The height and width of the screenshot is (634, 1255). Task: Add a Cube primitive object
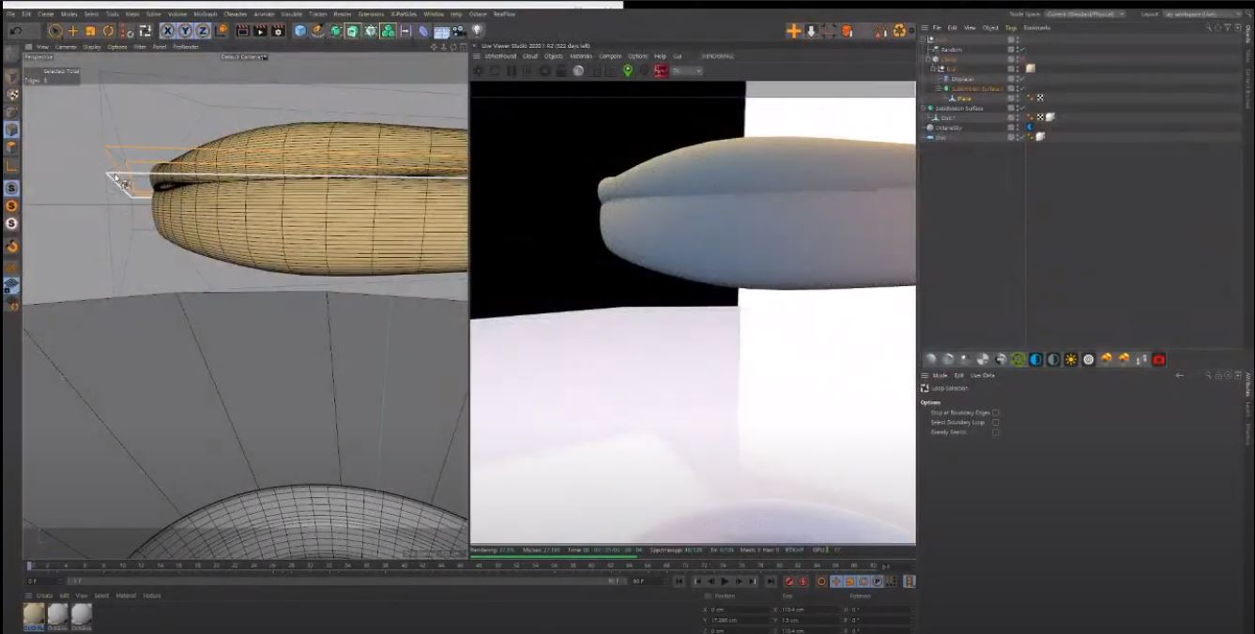click(x=300, y=31)
